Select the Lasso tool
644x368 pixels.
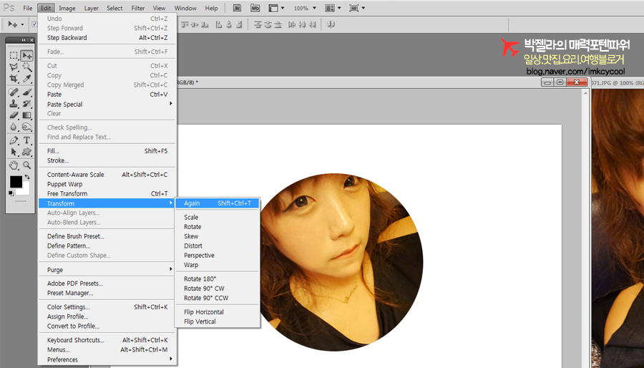[x=14, y=67]
